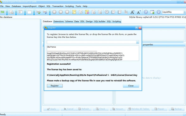Expand the dropdown arrow beside first toolbar icon

(x=7, y=12)
